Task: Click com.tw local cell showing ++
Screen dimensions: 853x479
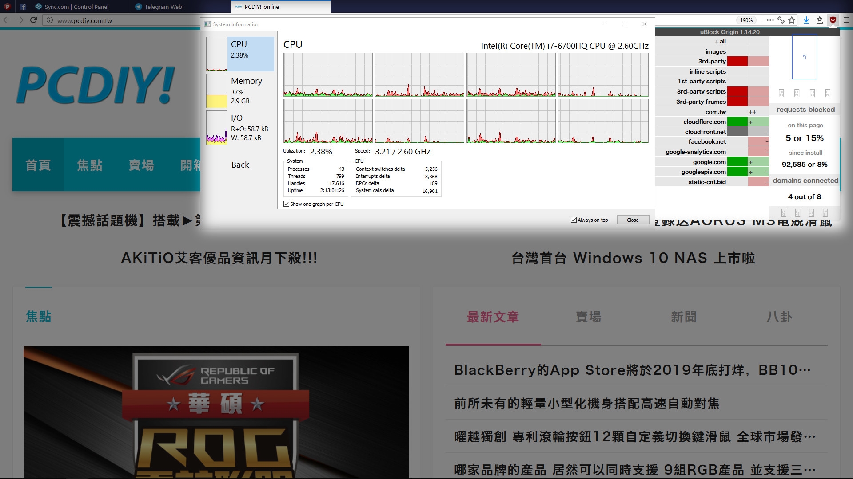Action: pos(758,112)
